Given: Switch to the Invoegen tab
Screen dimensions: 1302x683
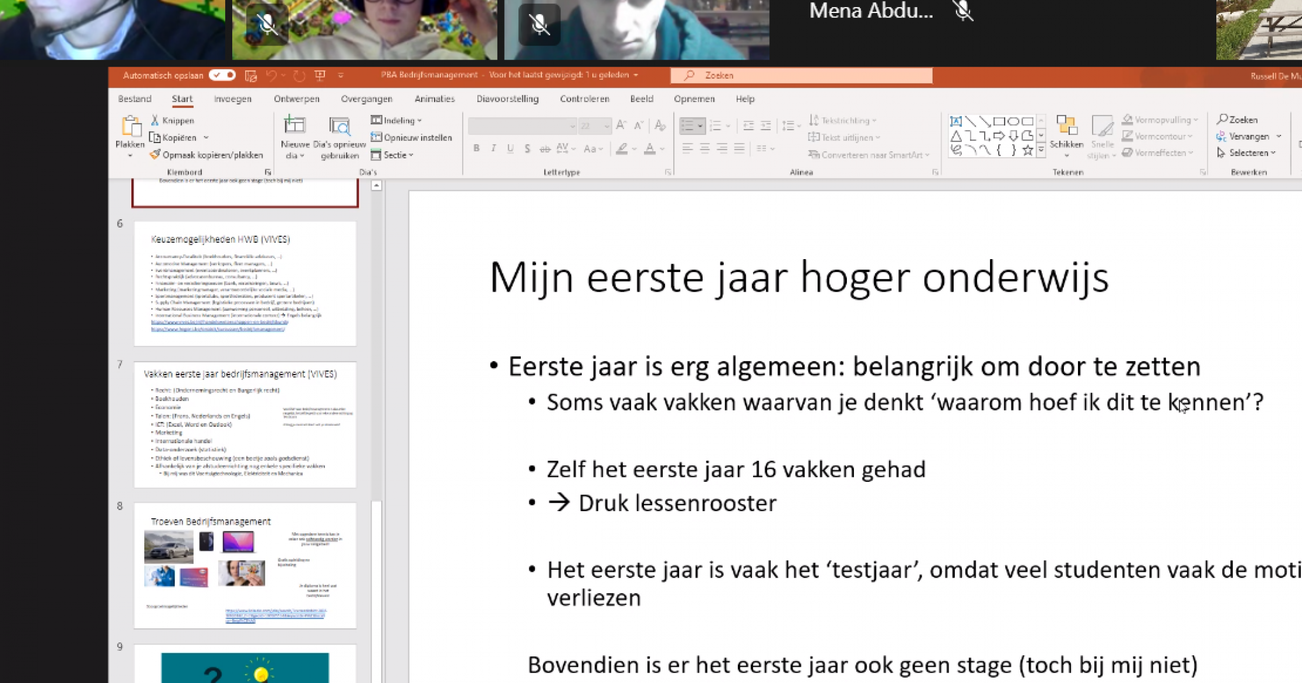Looking at the screenshot, I should click(x=233, y=99).
